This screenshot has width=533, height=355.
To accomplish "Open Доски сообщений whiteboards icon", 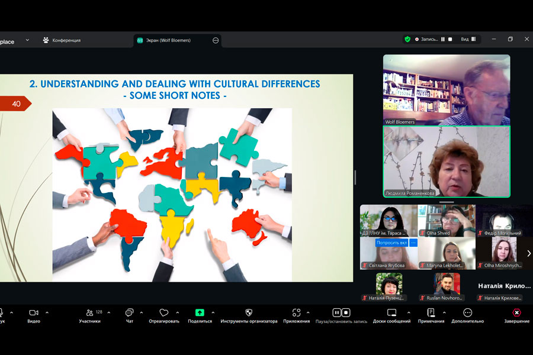I will click(391, 313).
